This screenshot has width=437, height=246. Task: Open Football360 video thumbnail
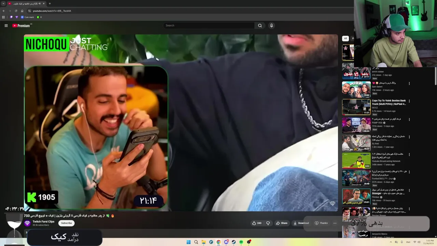356,178
